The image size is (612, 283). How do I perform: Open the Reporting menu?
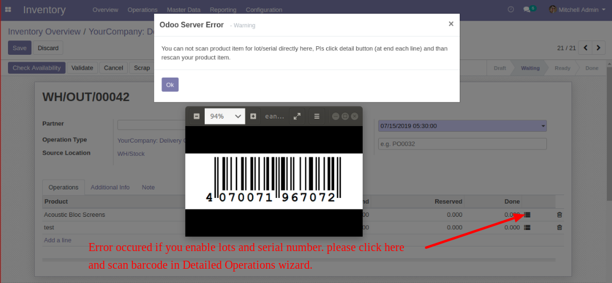(x=223, y=10)
